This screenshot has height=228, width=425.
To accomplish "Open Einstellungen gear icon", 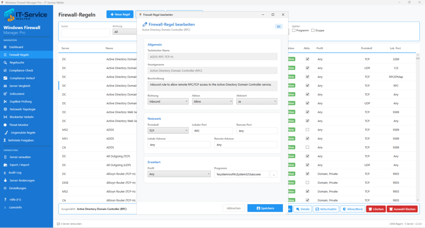I will pos(5,188).
